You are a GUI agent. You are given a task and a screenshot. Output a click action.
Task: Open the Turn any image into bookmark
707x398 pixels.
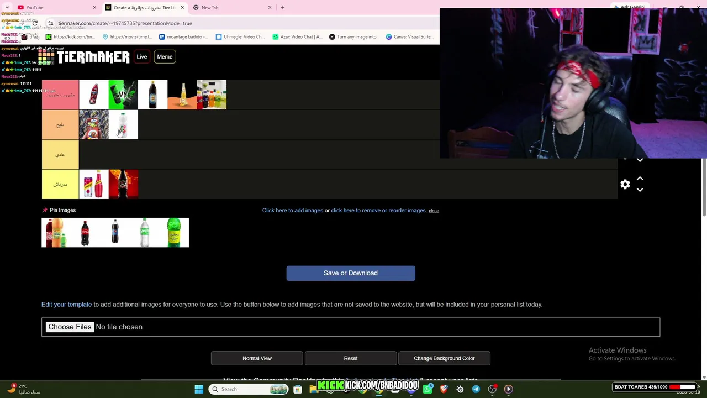(x=354, y=37)
